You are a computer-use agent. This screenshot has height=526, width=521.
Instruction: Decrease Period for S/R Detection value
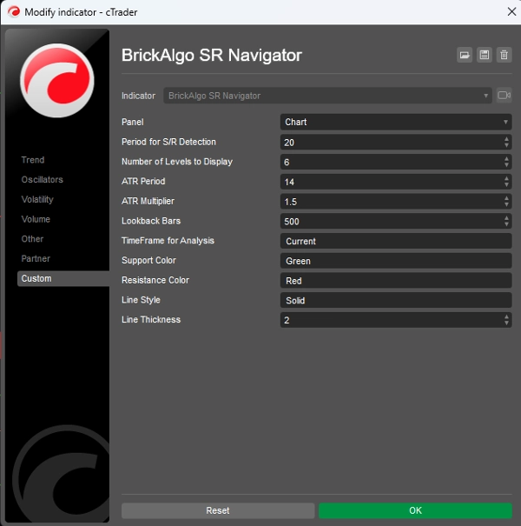coord(506,145)
